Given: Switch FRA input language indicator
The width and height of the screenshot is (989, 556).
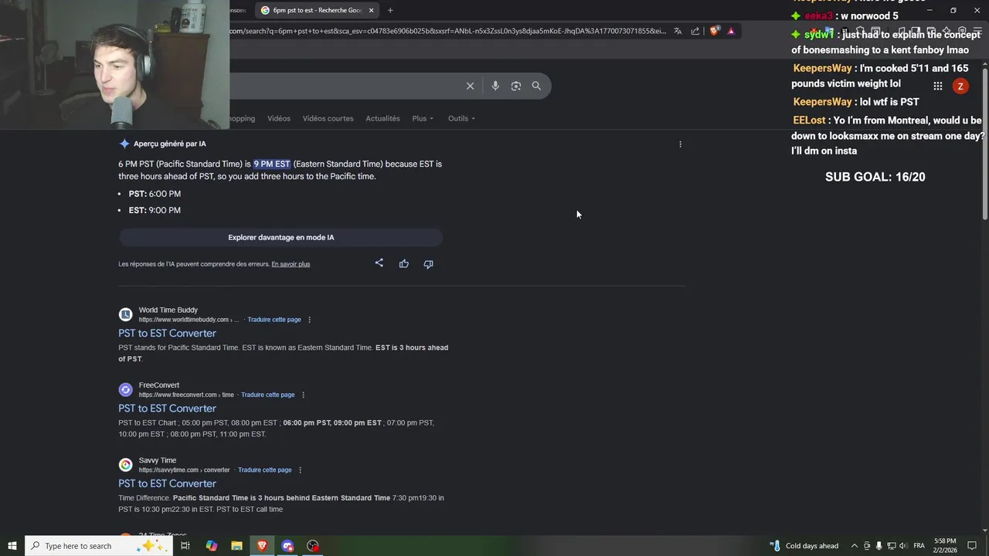Looking at the screenshot, I should [x=919, y=546].
